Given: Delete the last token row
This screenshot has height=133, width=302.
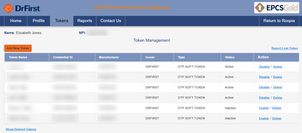Looking at the screenshot, I should click(277, 118).
